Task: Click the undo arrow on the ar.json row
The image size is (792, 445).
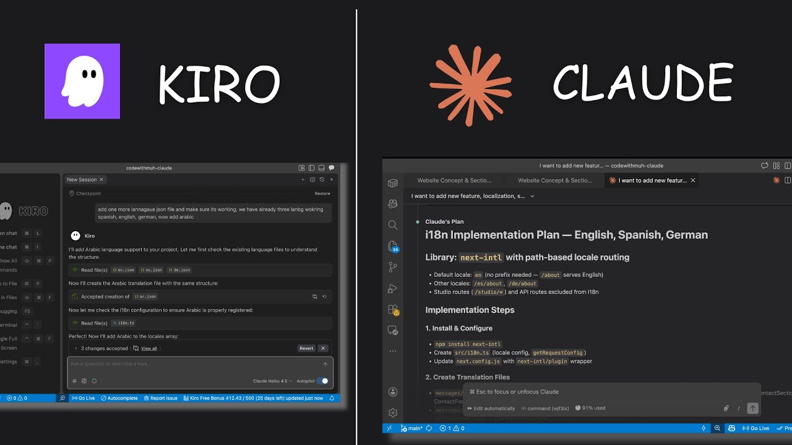Action: point(324,297)
